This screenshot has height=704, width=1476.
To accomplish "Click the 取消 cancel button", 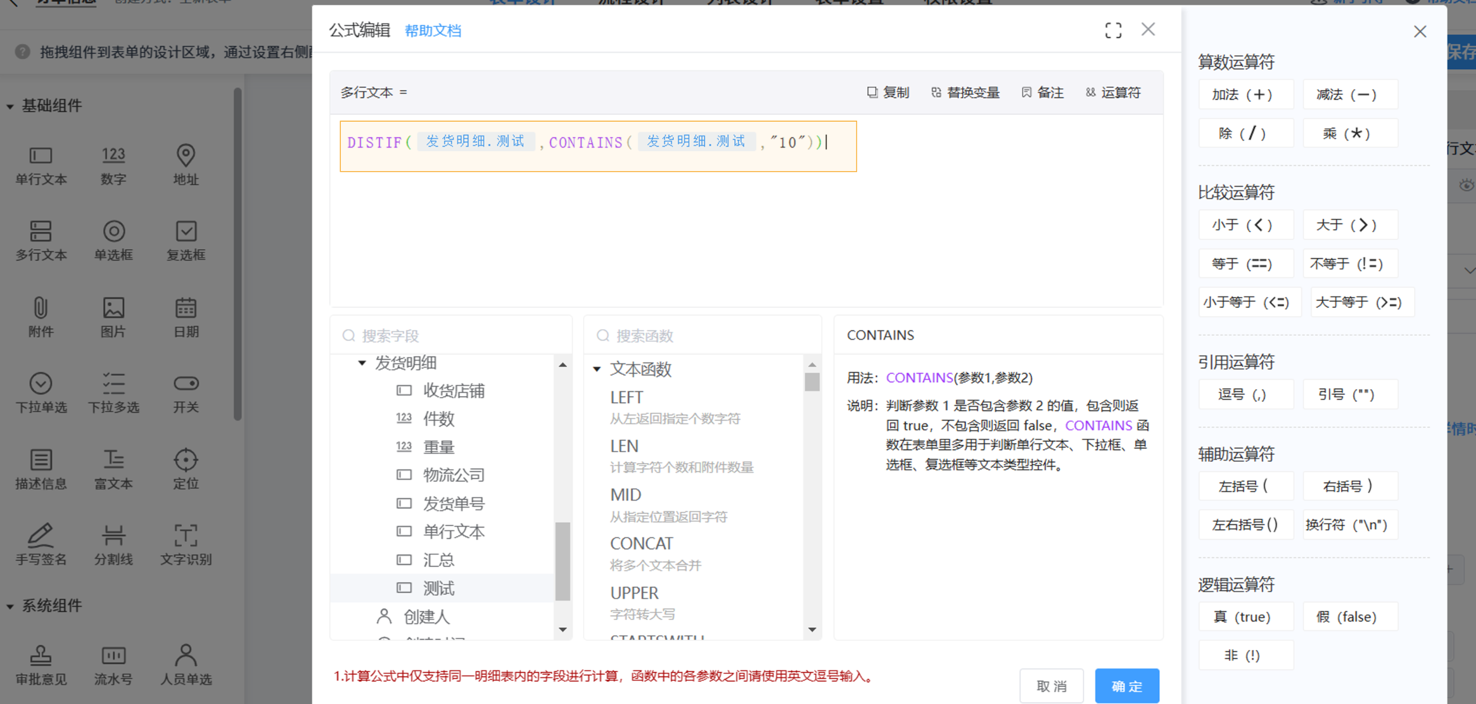I will [x=1052, y=686].
